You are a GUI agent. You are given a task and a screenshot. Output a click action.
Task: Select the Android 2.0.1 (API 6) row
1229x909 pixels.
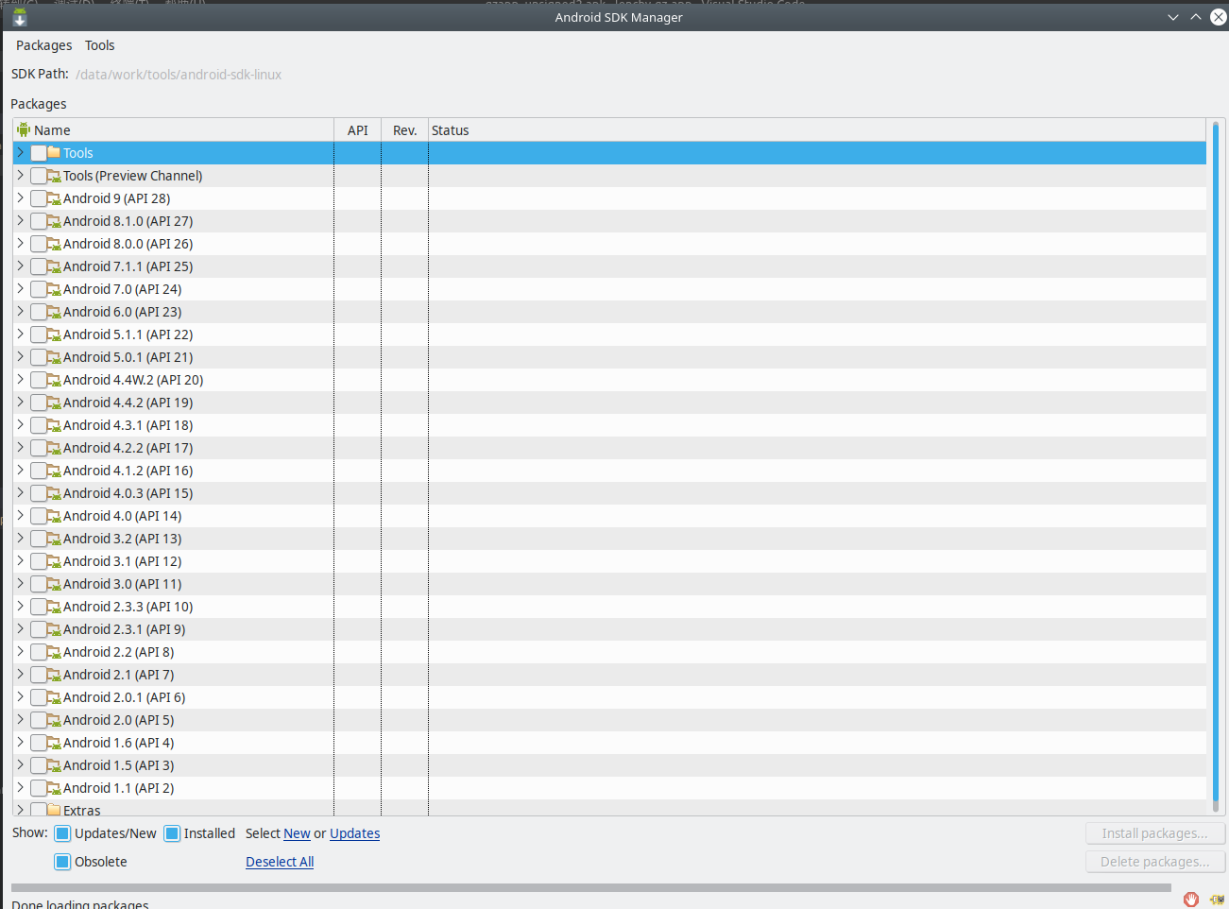[x=609, y=697]
